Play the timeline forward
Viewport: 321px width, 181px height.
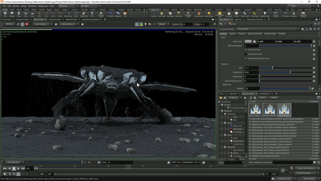pyautogui.click(x=18, y=168)
